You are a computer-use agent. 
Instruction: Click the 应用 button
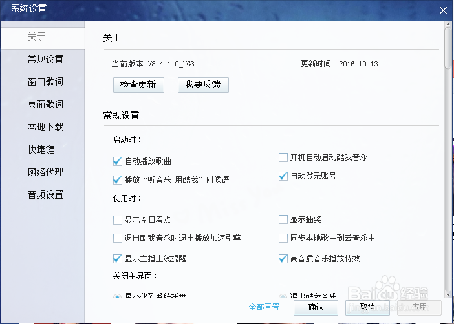click(419, 307)
